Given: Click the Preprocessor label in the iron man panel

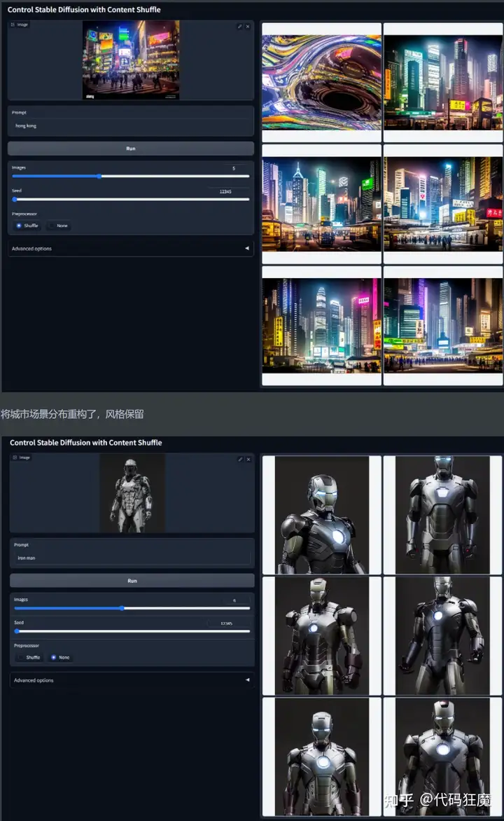Looking at the screenshot, I should point(26,646).
